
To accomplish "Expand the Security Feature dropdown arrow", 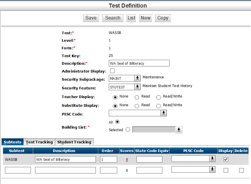I will 137,87.
